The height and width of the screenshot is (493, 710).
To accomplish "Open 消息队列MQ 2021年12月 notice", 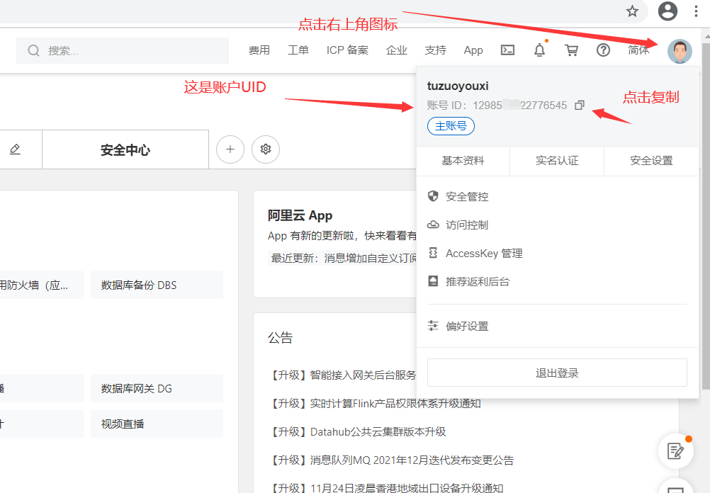I will (x=392, y=460).
